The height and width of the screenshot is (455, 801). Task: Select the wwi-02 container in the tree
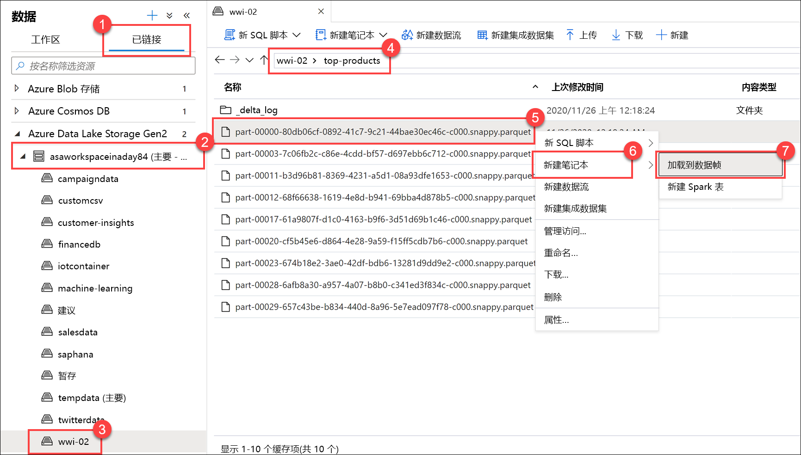(x=73, y=442)
